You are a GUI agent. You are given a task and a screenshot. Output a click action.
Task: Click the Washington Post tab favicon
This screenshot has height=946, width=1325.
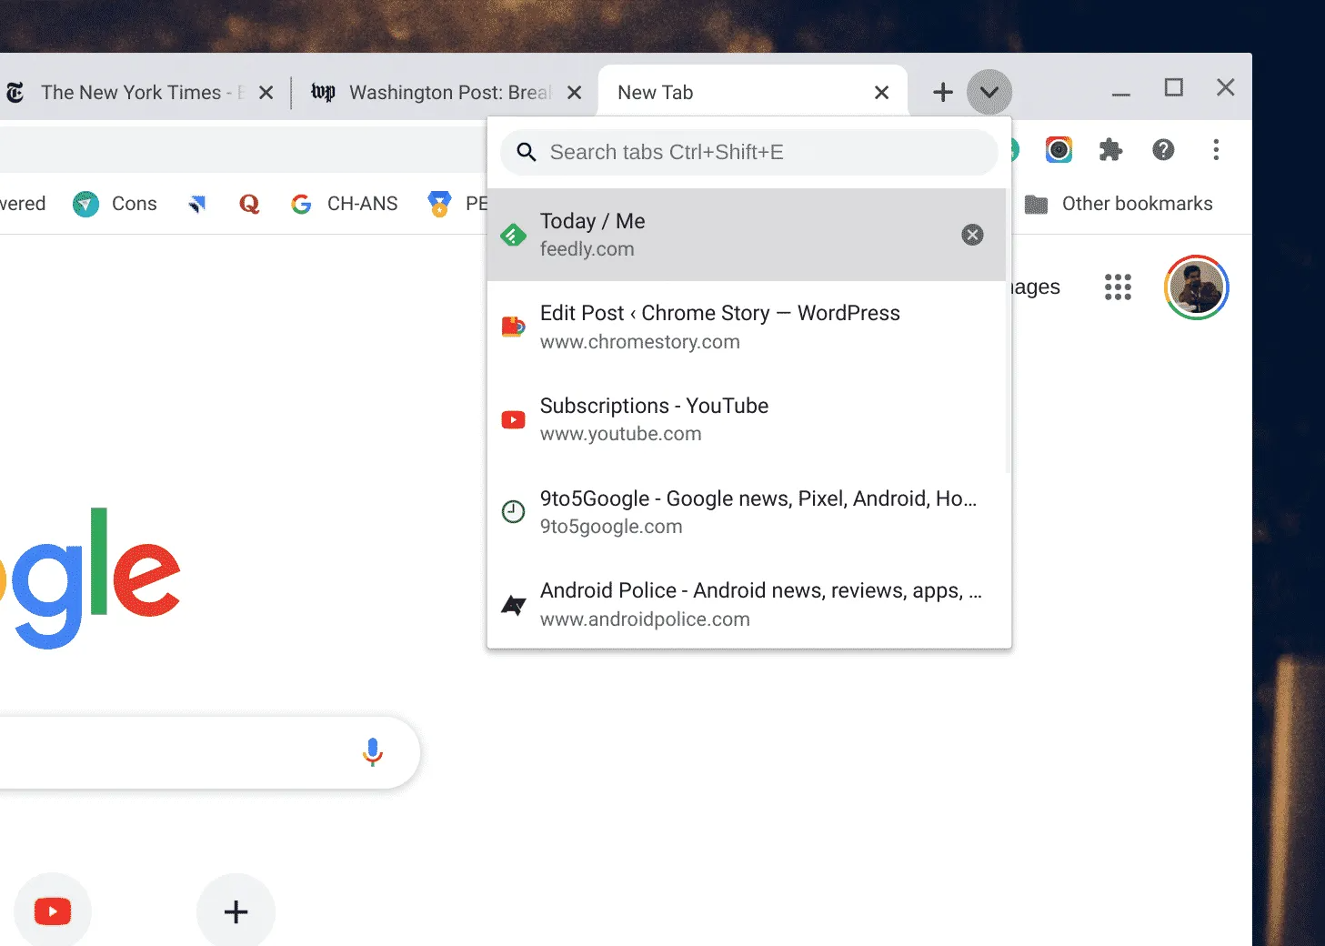(x=323, y=92)
